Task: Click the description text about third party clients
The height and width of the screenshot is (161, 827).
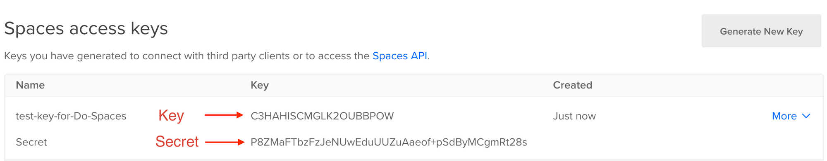Action: tap(217, 56)
